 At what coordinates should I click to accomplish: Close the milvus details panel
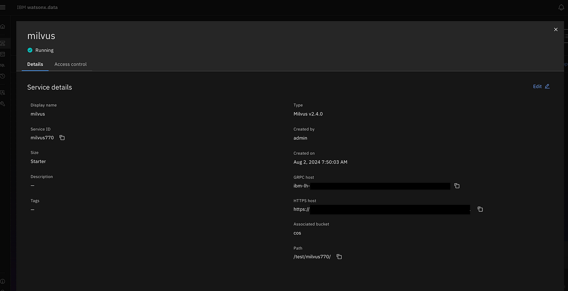[556, 30]
